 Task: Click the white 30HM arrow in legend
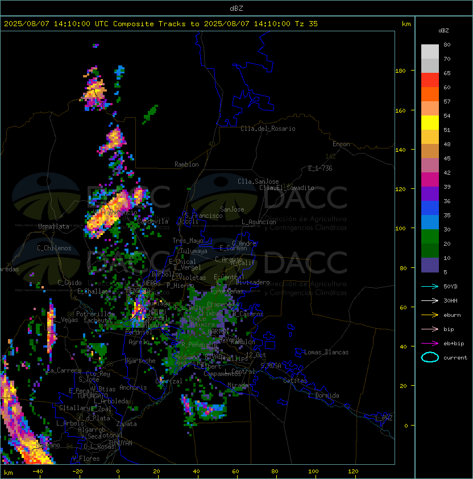coord(430,301)
